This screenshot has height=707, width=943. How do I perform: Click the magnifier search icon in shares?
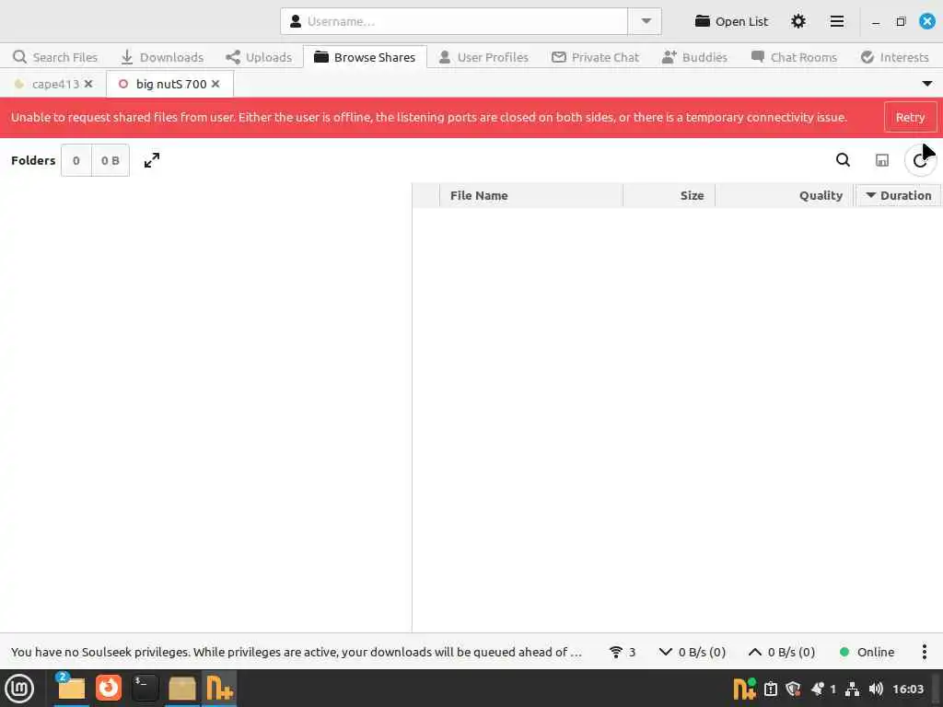pyautogui.click(x=843, y=160)
